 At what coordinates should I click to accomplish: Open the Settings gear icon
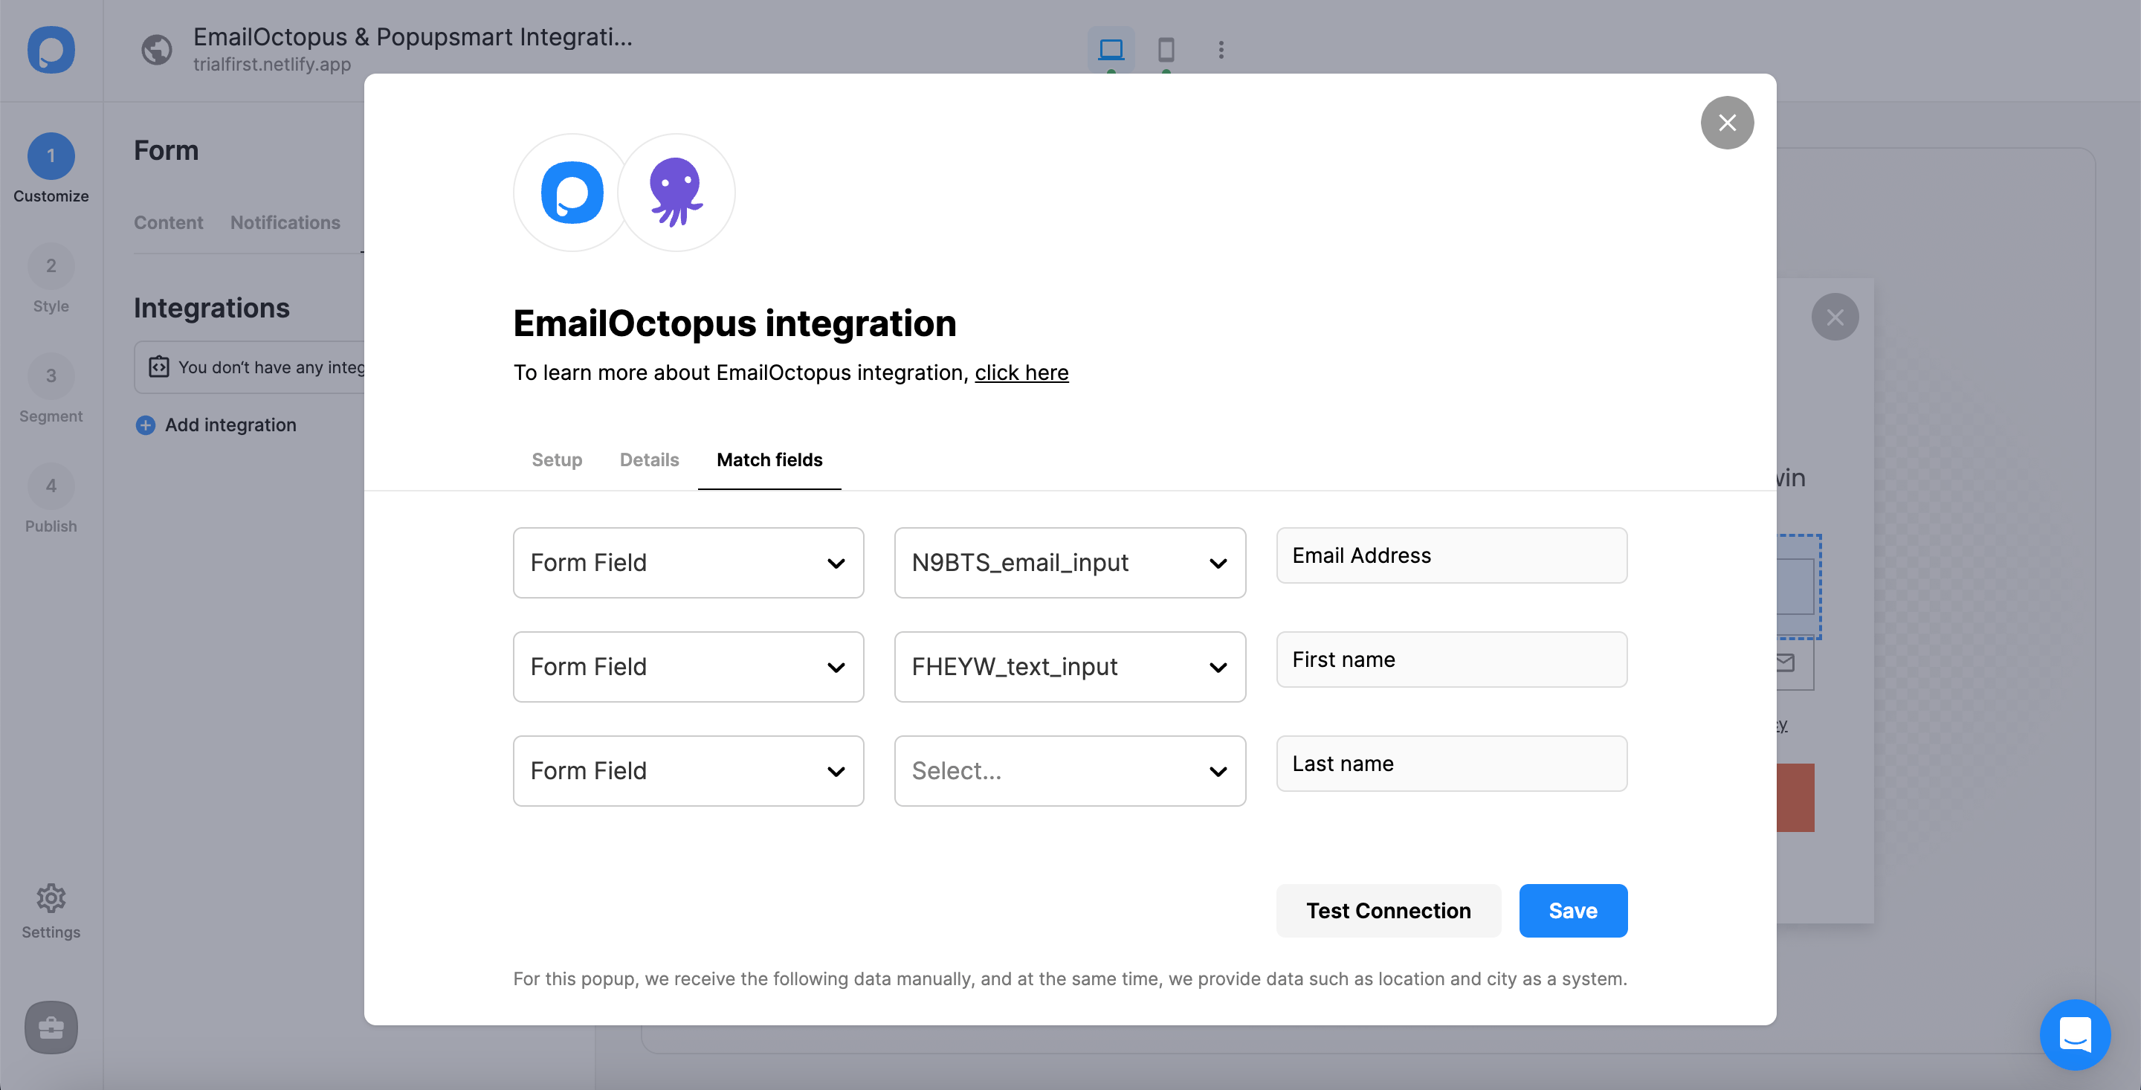pyautogui.click(x=51, y=897)
